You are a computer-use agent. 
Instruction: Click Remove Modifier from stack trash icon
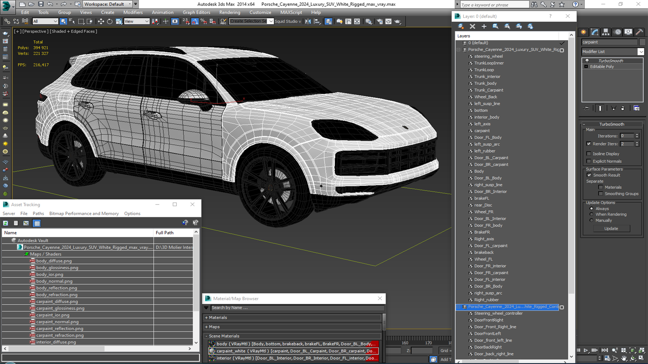click(x=623, y=108)
